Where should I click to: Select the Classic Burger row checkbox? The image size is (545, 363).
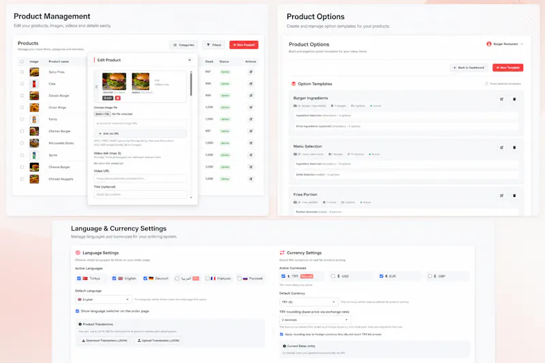(22, 95)
